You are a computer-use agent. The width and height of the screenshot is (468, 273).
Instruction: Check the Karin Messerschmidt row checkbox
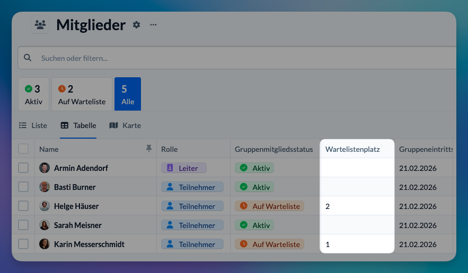click(23, 244)
